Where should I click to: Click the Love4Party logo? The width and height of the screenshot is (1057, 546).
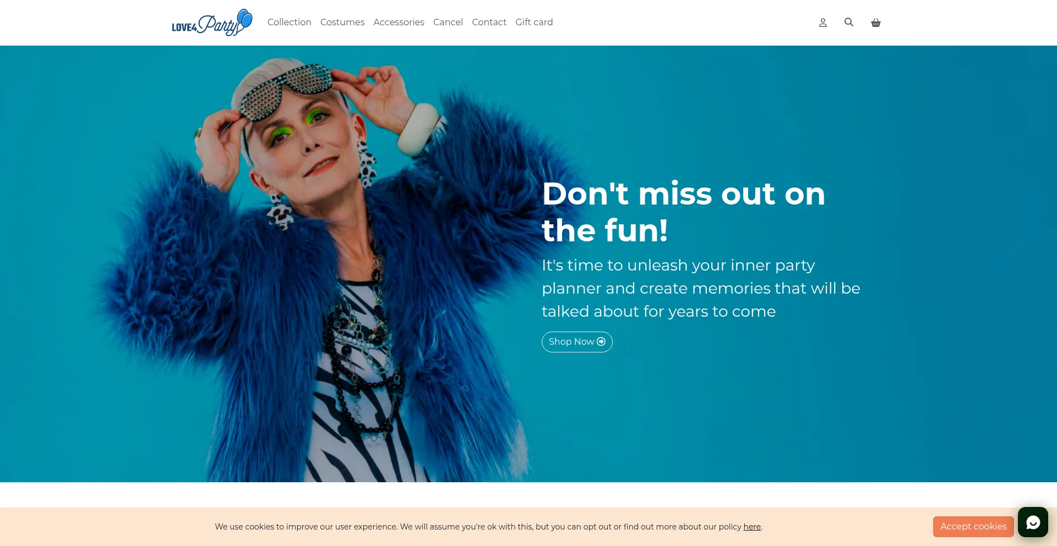[x=212, y=23]
